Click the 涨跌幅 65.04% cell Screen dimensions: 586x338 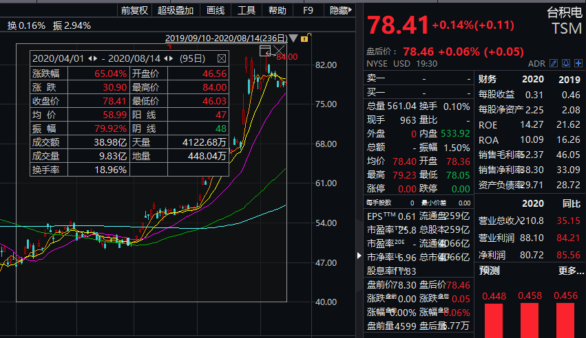click(80, 74)
